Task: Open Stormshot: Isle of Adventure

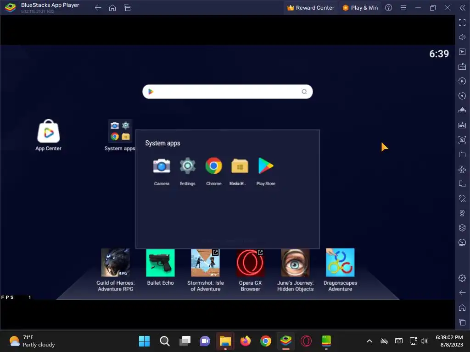Action: [205, 263]
